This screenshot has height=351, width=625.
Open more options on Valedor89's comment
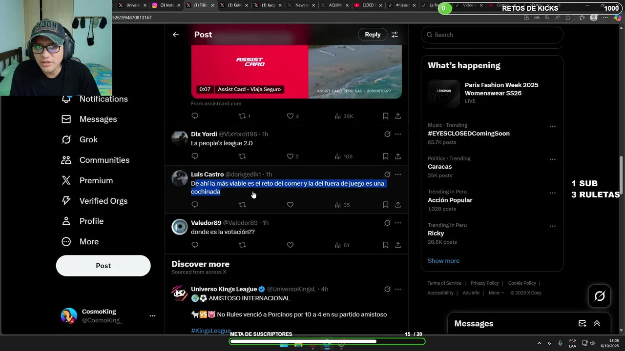tap(398, 223)
